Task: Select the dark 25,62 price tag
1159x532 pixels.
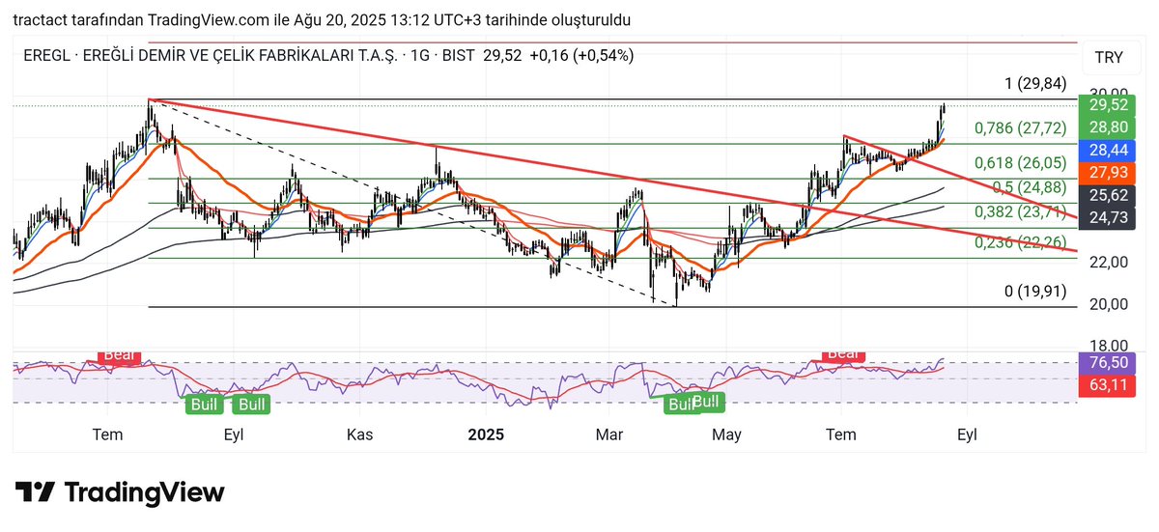Action: point(1109,194)
